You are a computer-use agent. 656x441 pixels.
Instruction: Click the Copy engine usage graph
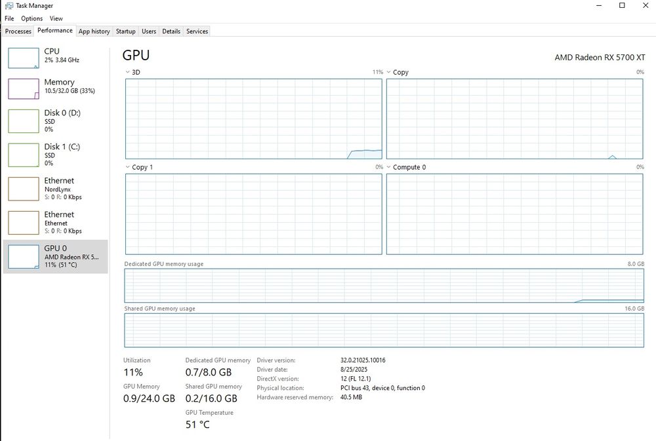click(x=514, y=119)
